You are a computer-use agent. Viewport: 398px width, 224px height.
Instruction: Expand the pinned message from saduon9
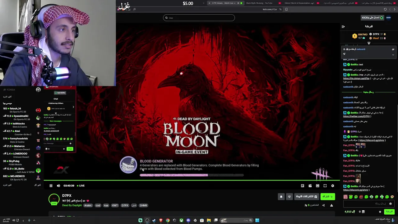(x=393, y=55)
